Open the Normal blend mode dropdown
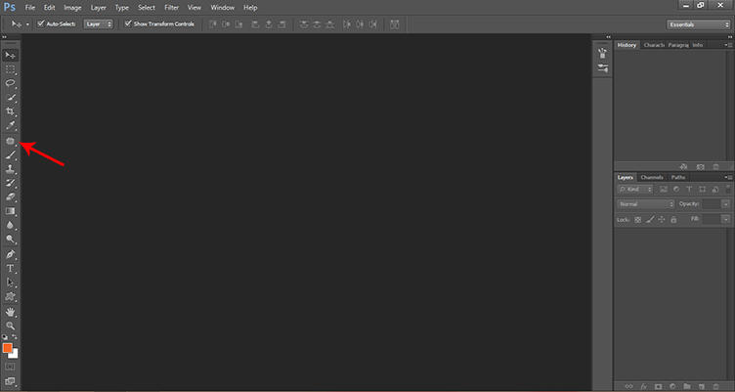This screenshot has height=392, width=735. (645, 203)
